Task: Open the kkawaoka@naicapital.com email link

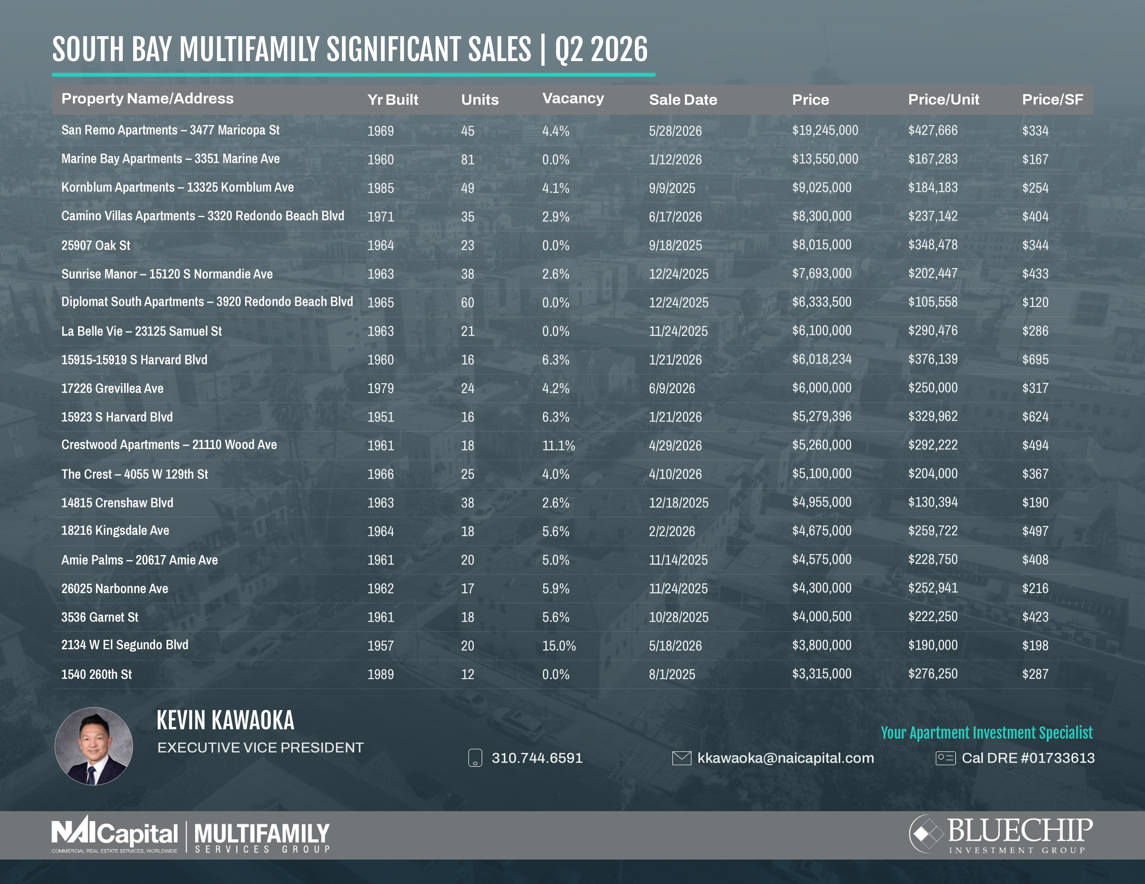Action: click(x=785, y=758)
